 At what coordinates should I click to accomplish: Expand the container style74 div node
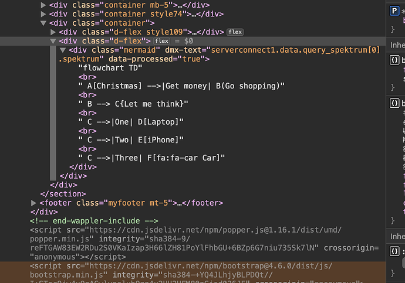coord(43,14)
